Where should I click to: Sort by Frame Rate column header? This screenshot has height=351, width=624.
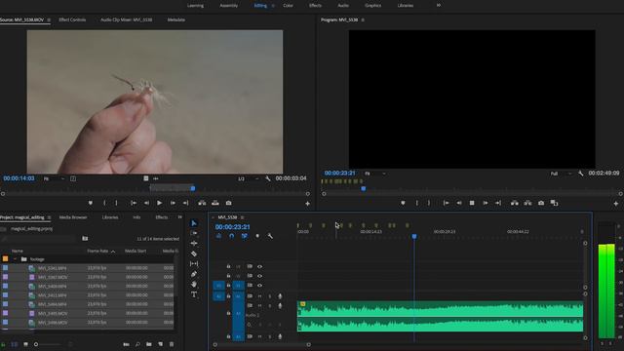97,252
